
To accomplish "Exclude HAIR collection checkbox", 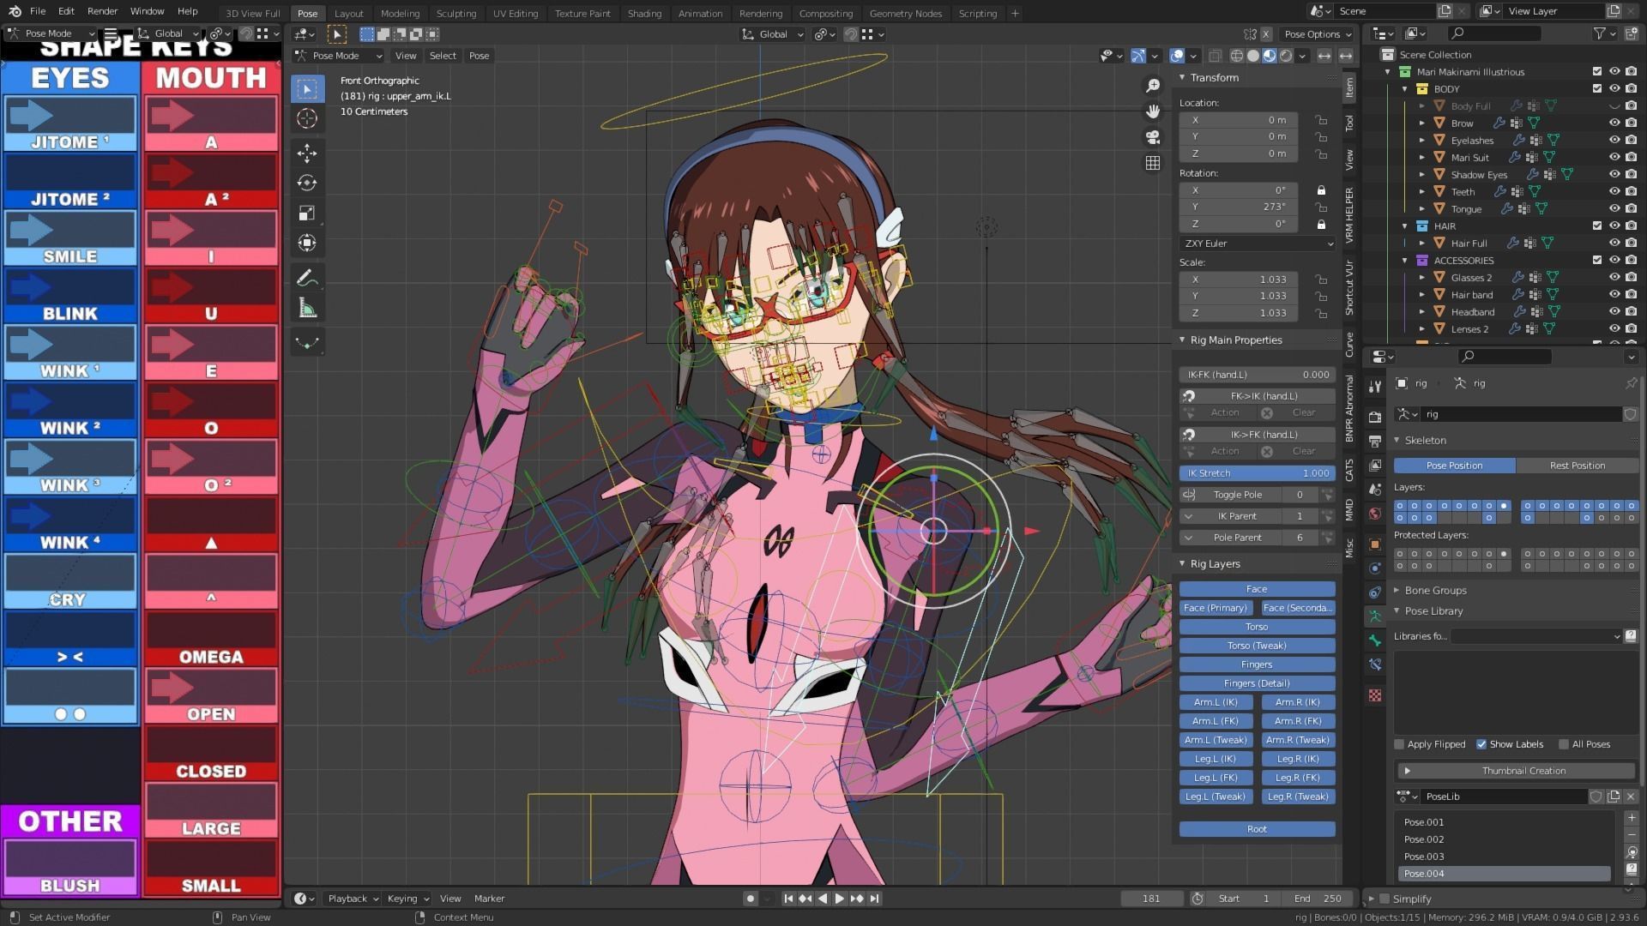I will 1597,225.
